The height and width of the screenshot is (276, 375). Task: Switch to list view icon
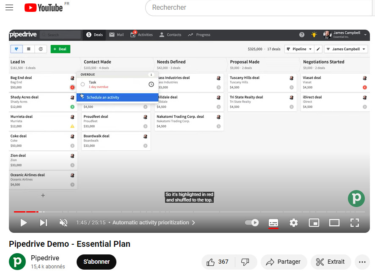click(x=29, y=49)
